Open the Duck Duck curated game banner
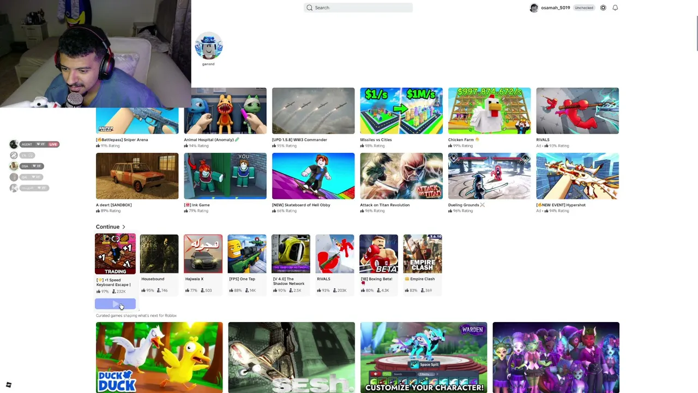Screen dimensions: 698x393 click(159, 358)
